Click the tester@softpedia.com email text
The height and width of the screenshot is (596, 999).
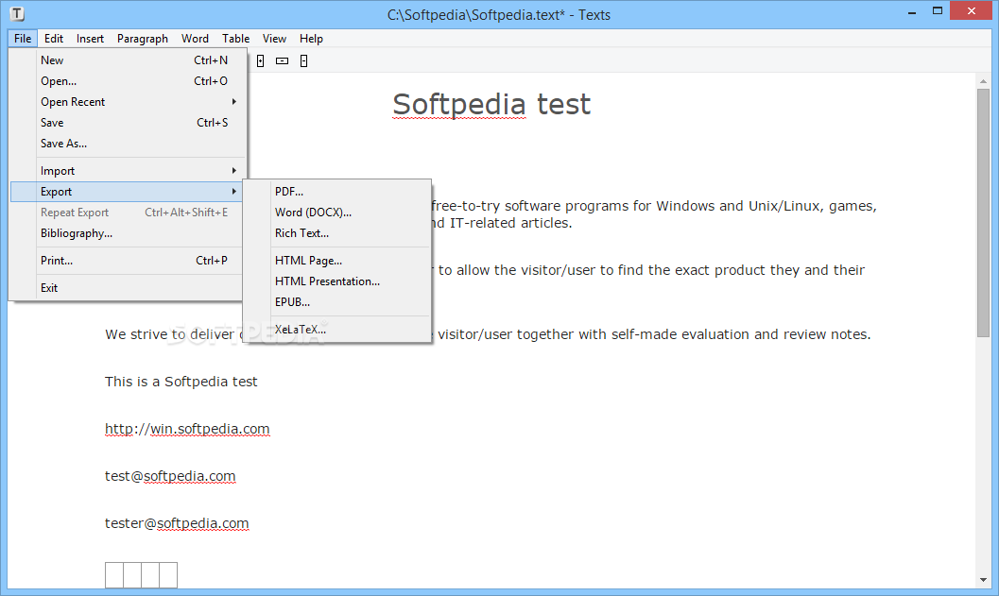click(177, 523)
